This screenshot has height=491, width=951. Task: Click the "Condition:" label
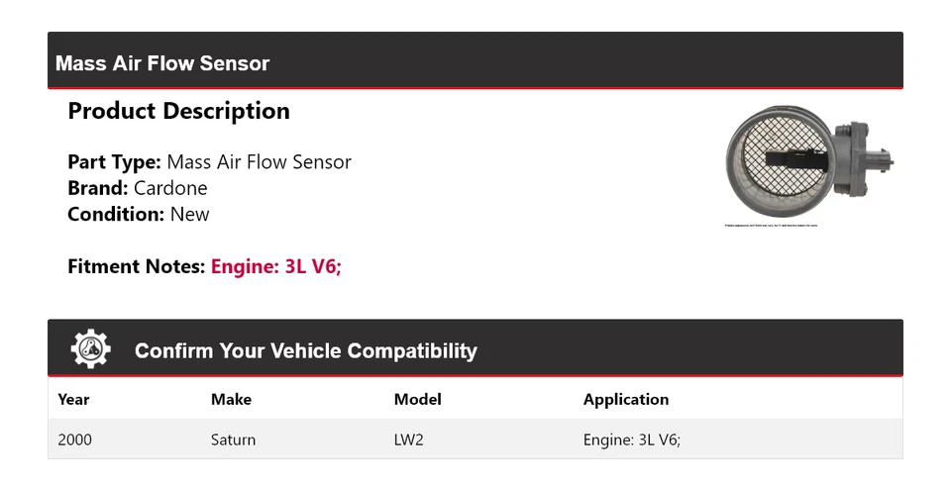116,214
